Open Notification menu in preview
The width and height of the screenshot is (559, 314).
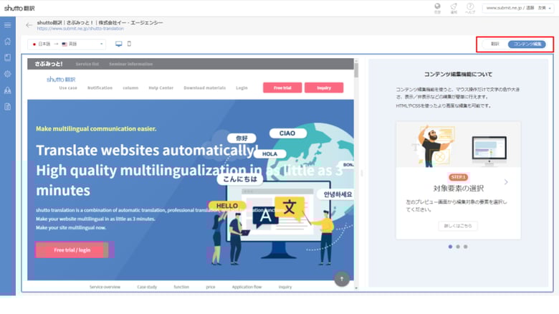(x=100, y=87)
